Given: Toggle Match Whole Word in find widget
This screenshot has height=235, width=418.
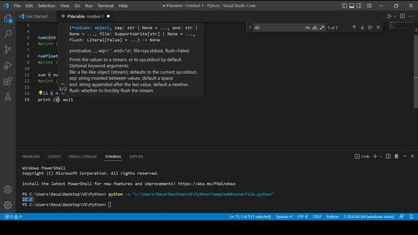Looking at the screenshot, I should 315,27.
